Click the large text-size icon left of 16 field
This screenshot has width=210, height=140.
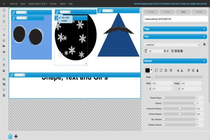(146, 51)
